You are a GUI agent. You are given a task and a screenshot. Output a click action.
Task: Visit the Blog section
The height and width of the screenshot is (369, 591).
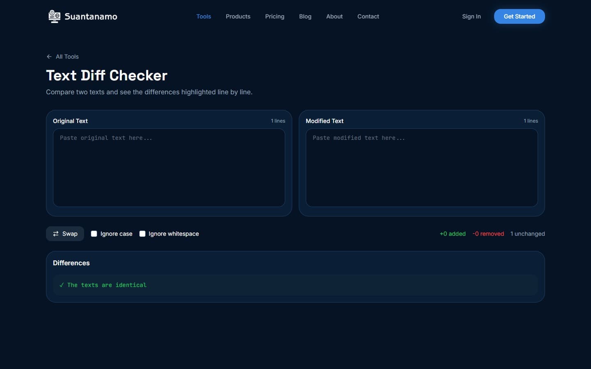click(x=305, y=16)
